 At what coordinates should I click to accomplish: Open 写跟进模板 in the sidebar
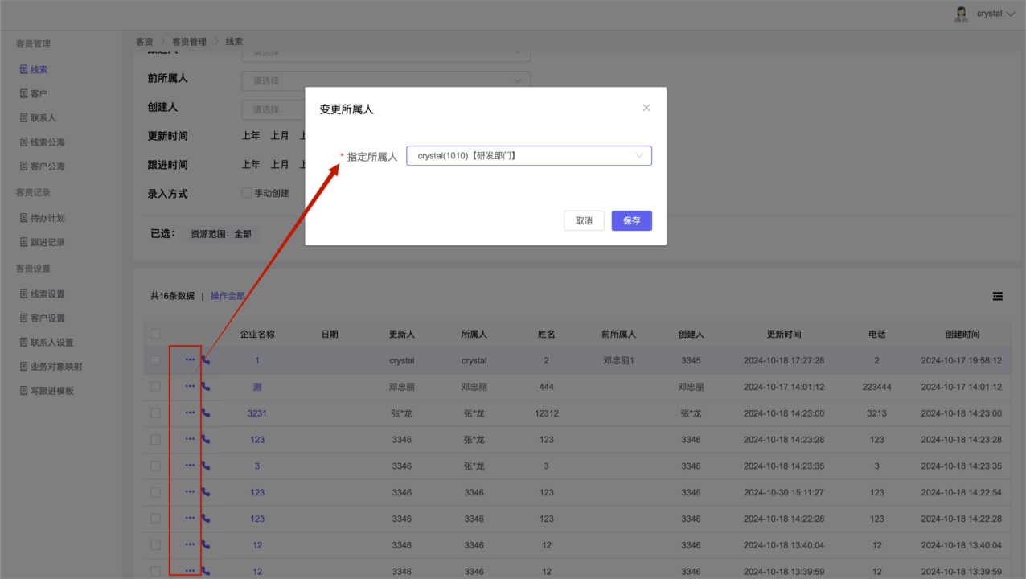[52, 391]
